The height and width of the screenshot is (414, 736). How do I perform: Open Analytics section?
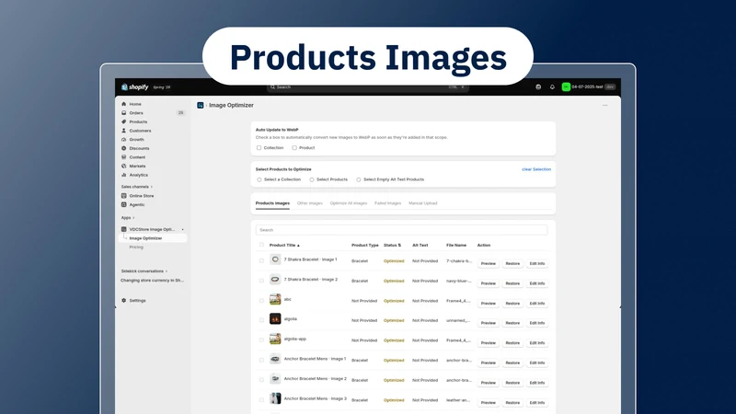(139, 175)
